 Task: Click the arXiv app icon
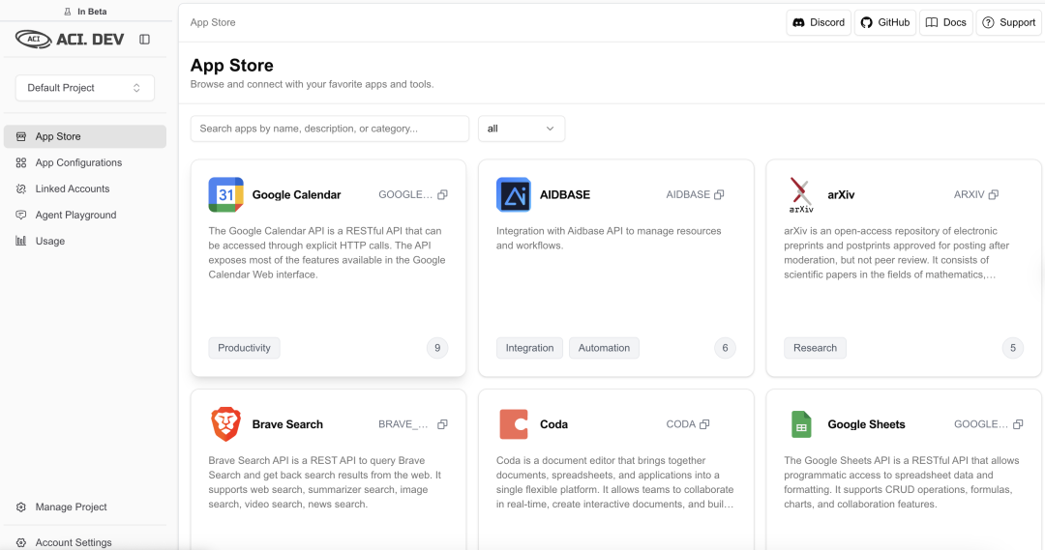[x=801, y=194]
